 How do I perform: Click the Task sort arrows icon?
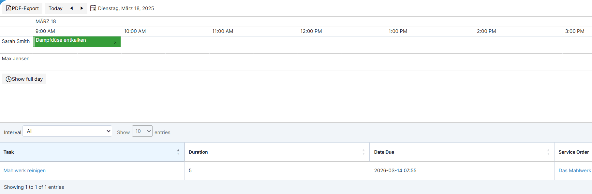pos(178,152)
